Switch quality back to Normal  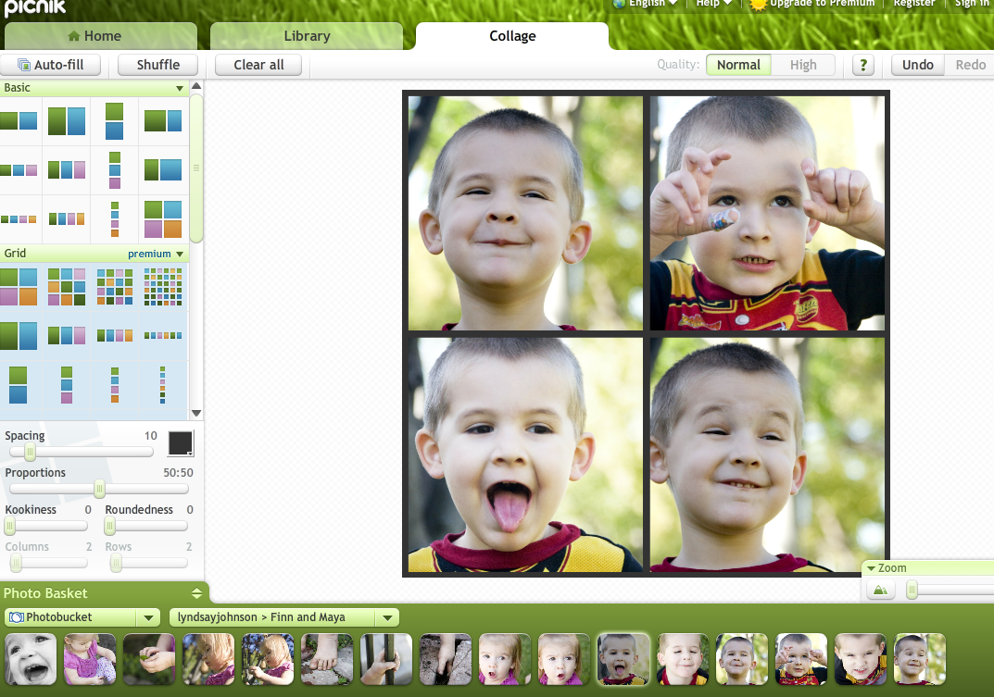click(737, 65)
